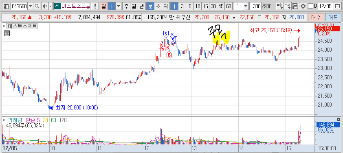Click the green 60 moving average label
The image size is (343, 153).
pyautogui.click(x=53, y=120)
